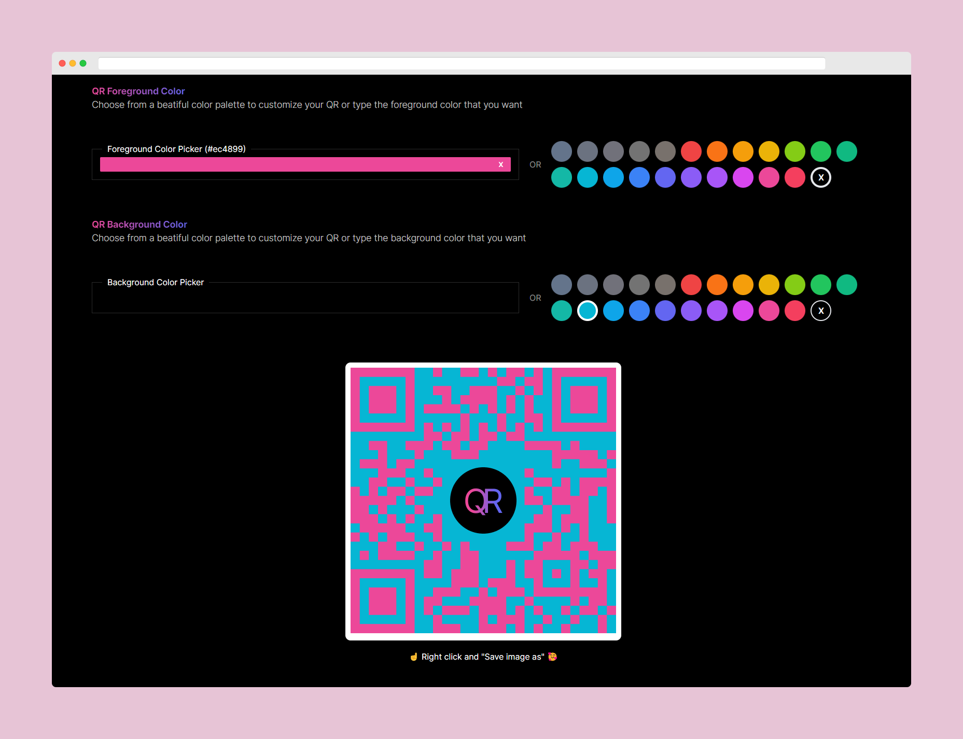Click the pink foreground color picker bar
The height and width of the screenshot is (739, 963).
pyautogui.click(x=305, y=164)
